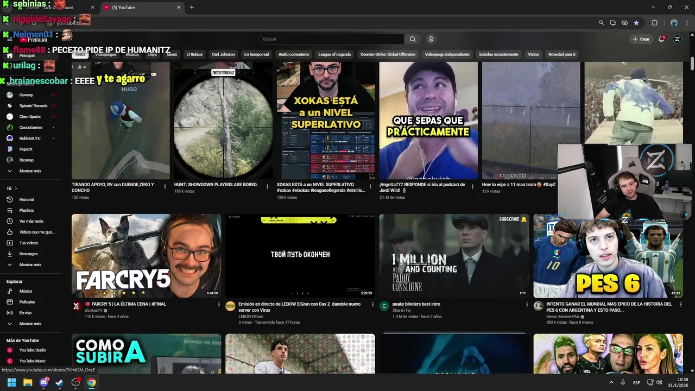Open OBS Studio from taskbar
The width and height of the screenshot is (695, 391).
(x=75, y=382)
